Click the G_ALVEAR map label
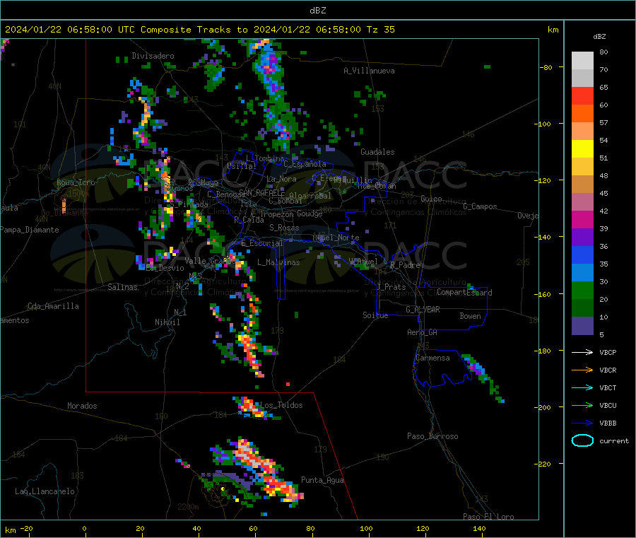636x538 pixels. click(x=423, y=310)
